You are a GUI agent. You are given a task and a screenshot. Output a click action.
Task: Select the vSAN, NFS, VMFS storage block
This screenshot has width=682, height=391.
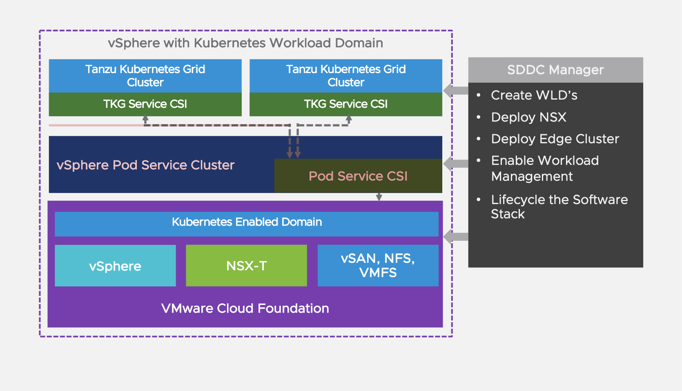377,266
